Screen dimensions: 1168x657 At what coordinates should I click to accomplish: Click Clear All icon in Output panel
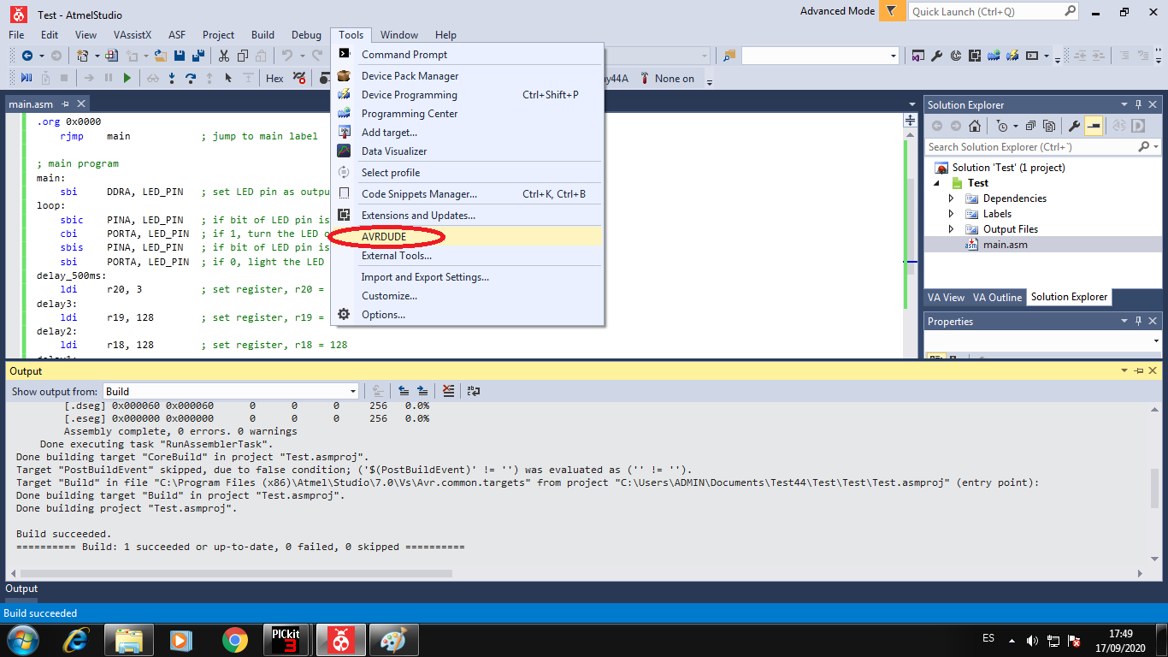tap(448, 391)
